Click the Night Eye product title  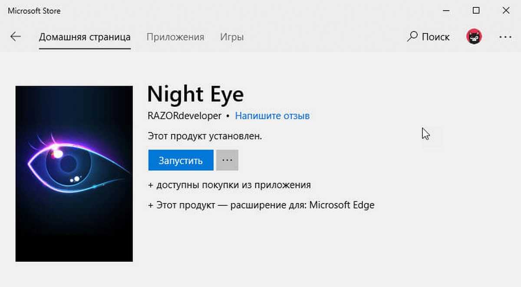(195, 94)
